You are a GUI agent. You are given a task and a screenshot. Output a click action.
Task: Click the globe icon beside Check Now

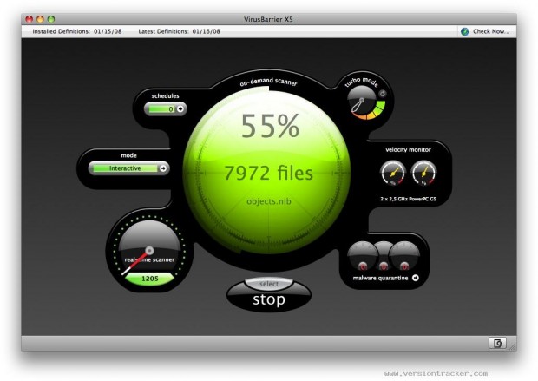tap(464, 31)
